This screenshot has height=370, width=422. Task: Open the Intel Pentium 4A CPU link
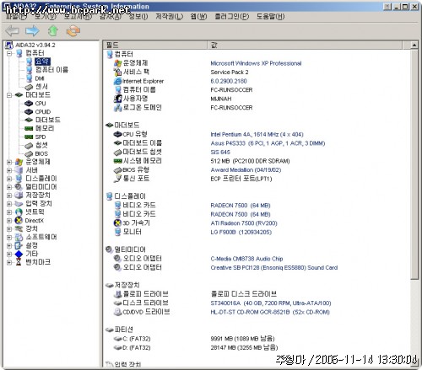pos(257,135)
